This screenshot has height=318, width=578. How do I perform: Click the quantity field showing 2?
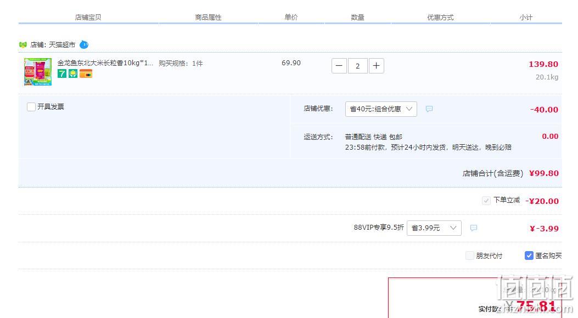357,66
